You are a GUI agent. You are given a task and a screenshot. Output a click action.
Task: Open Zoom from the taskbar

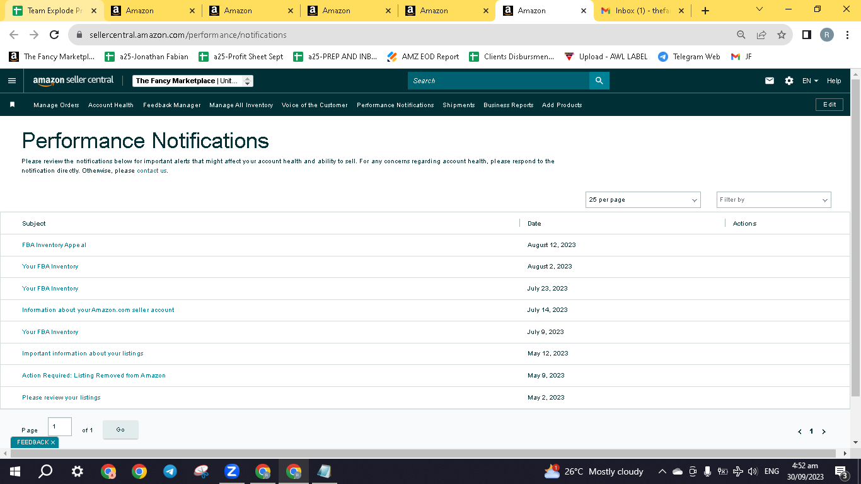pos(231,471)
